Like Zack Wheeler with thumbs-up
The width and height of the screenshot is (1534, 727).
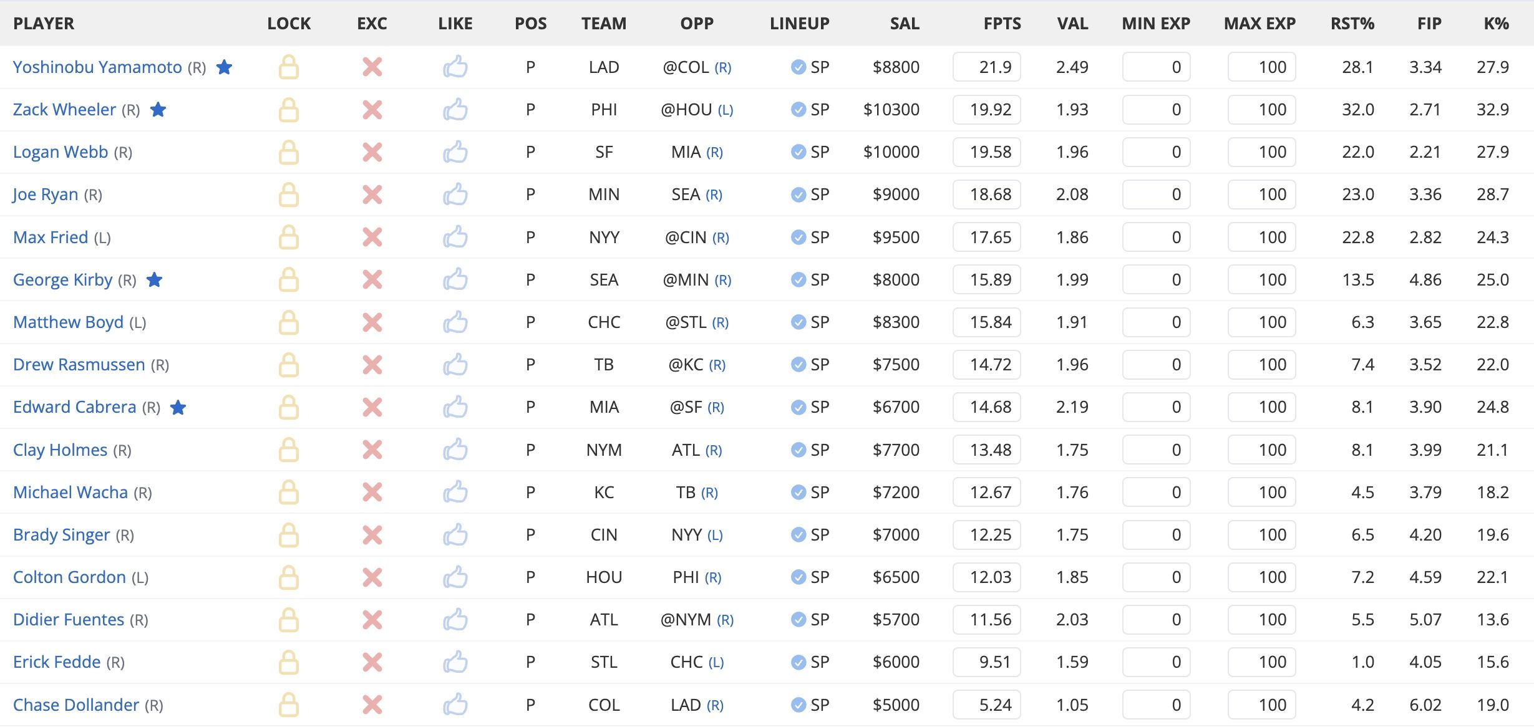click(455, 110)
